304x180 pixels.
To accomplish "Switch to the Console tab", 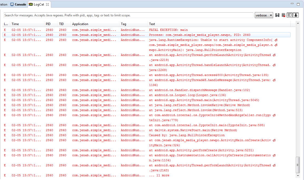I will [18, 4].
